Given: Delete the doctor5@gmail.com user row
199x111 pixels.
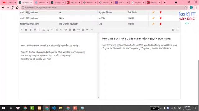Looking at the screenshot, I should [x=160, y=18].
